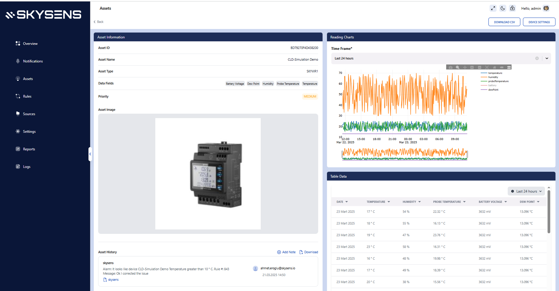Image resolution: width=559 pixels, height=291 pixels.
Task: Click the ahmet.eroglu@skysens.io email
Action: (x=278, y=268)
